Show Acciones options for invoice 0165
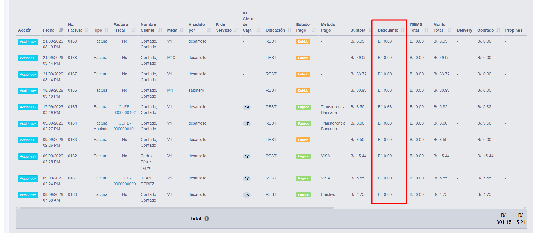The image size is (533, 233). (x=28, y=107)
